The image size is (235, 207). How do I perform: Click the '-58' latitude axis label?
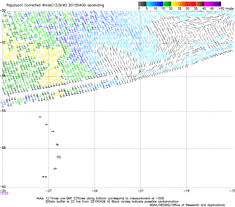click(3, 148)
